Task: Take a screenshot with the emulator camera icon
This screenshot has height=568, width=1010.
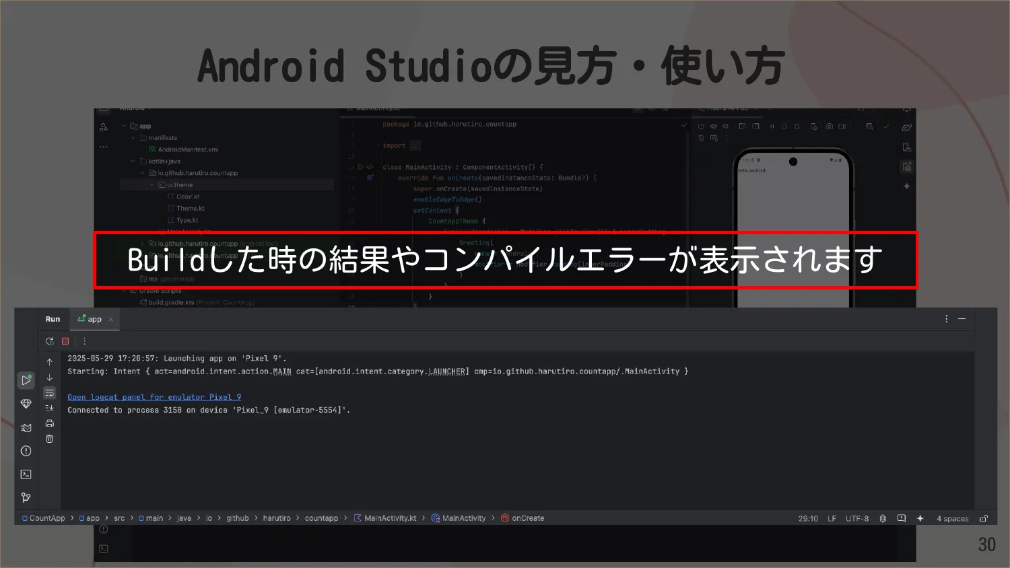Action: 830,126
